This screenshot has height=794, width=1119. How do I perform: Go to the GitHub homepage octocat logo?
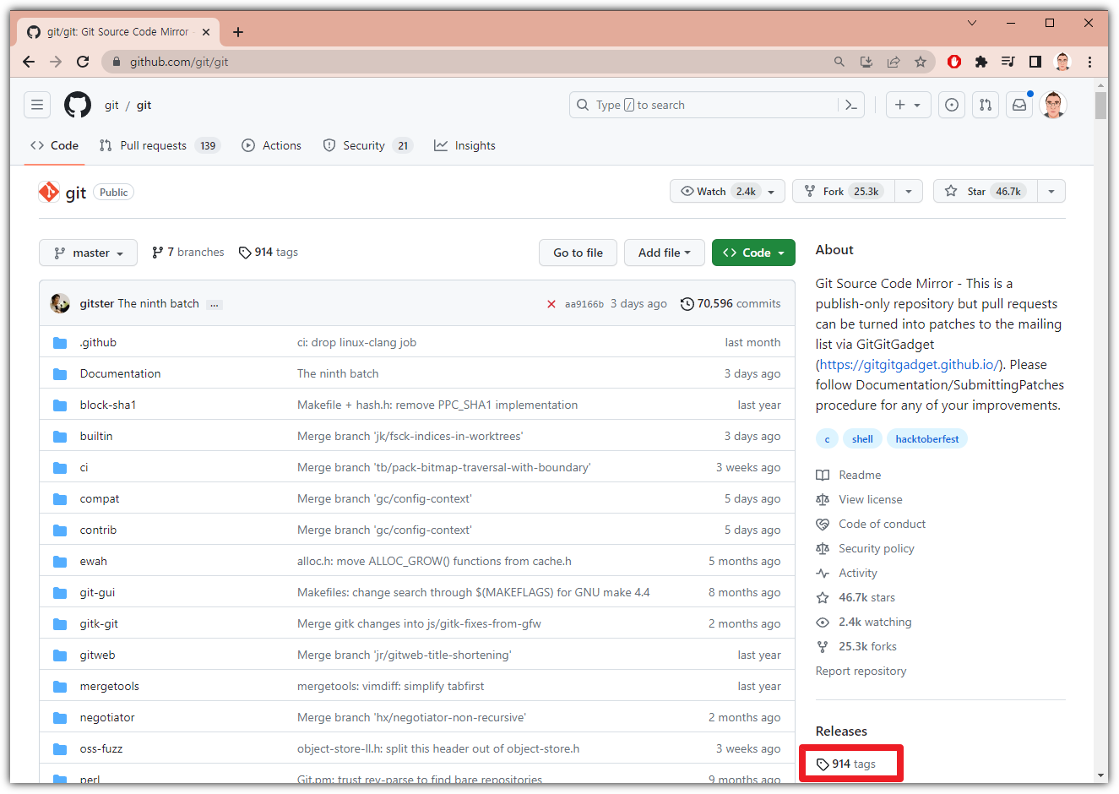tap(78, 105)
